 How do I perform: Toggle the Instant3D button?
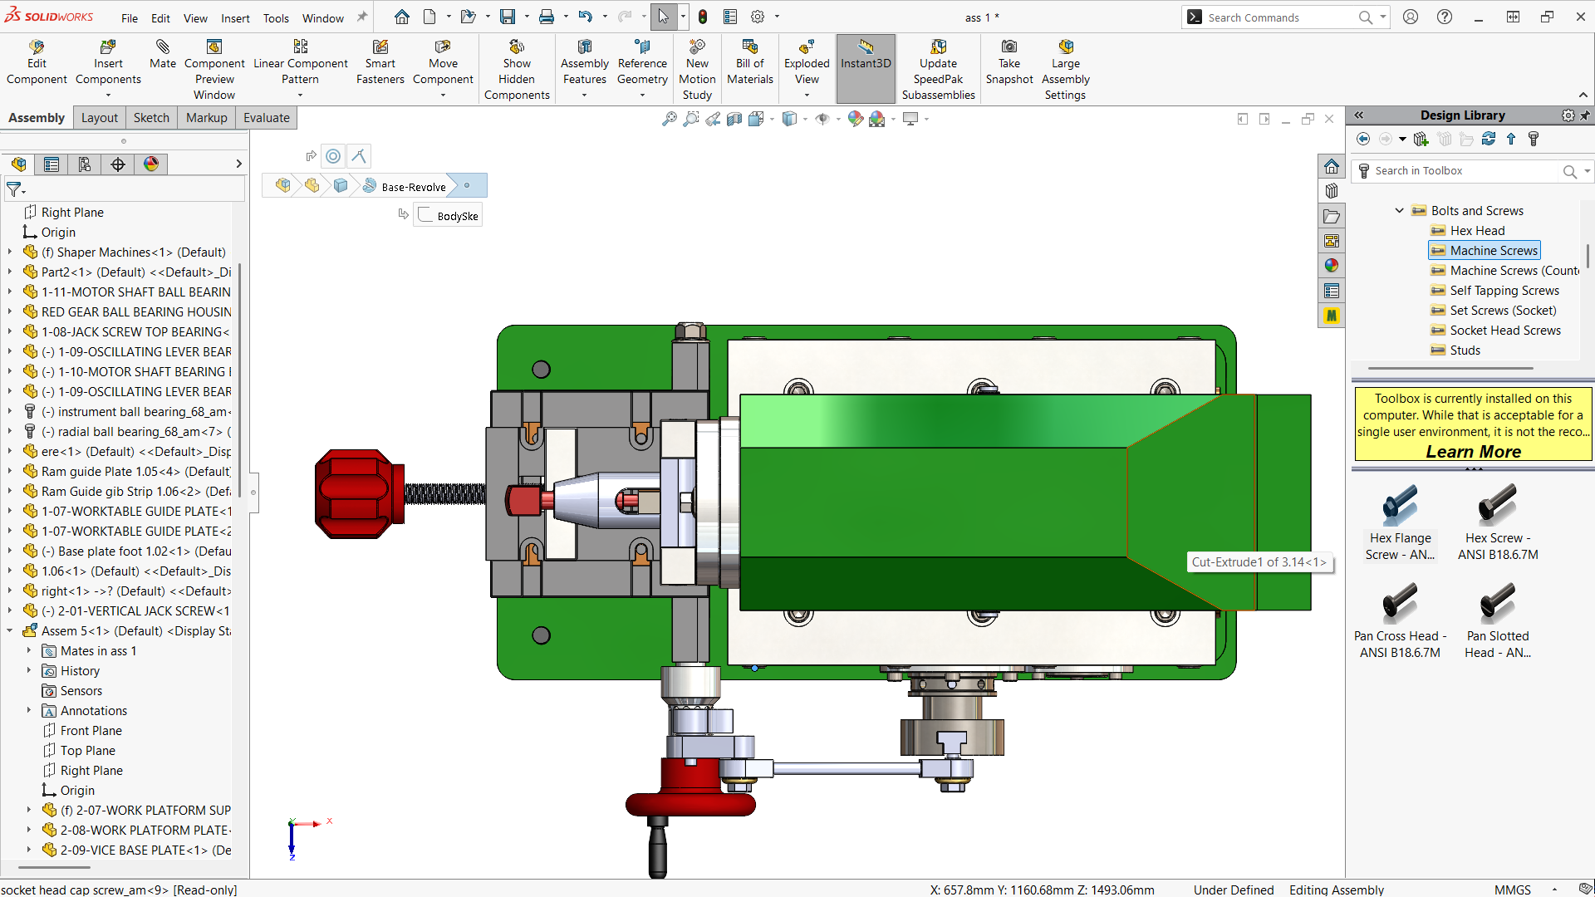pos(866,68)
